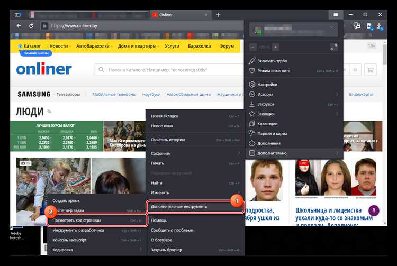Select Найти menu entry

click(x=195, y=183)
